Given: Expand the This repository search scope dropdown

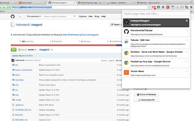Looking at the screenshot, I should tap(34, 16).
